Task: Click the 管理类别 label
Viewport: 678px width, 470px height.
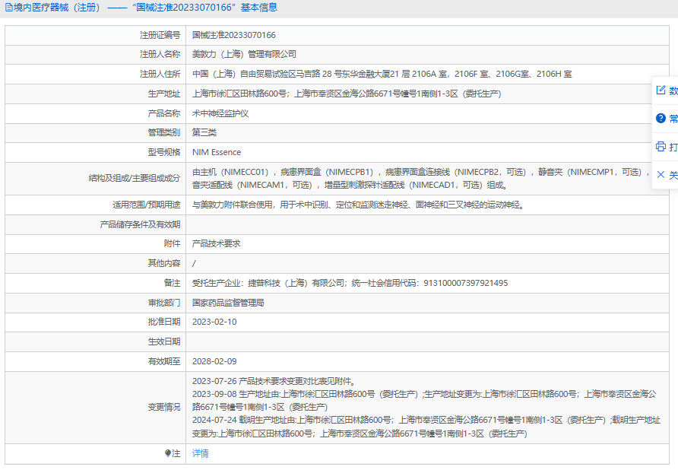Action: [164, 132]
